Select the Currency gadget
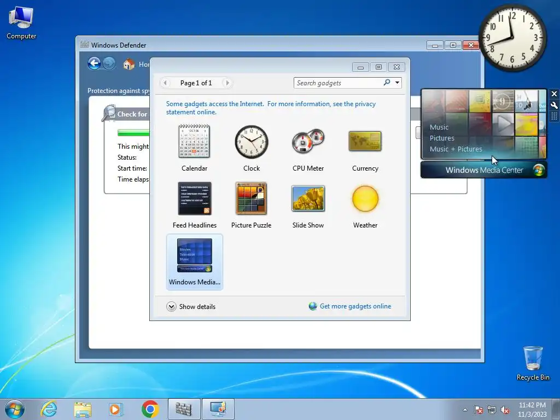The image size is (560, 420). [365, 148]
